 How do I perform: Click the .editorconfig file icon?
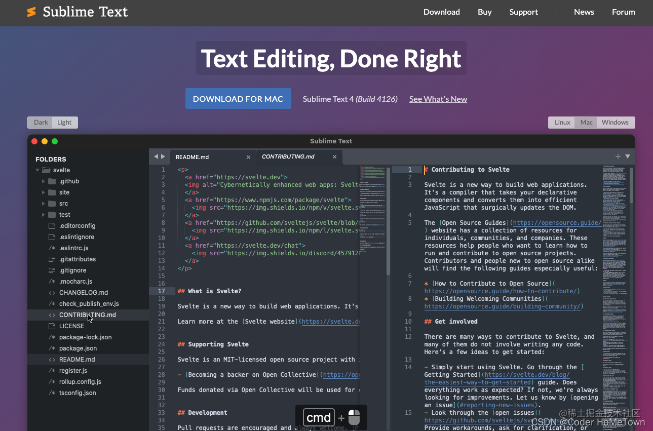52,226
